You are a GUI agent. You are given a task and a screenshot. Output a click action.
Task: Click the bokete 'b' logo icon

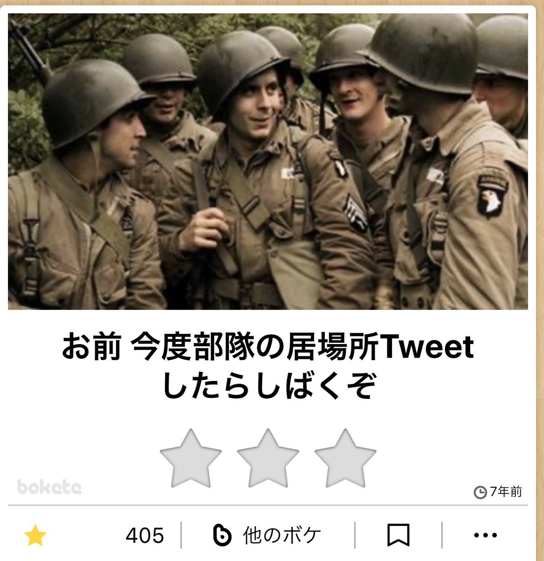click(222, 535)
